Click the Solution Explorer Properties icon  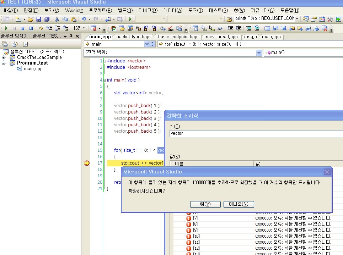(5, 44)
